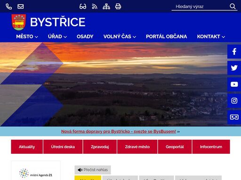Open the virtual tour VR icon
This screenshot has width=241, height=180.
tap(234, 117)
